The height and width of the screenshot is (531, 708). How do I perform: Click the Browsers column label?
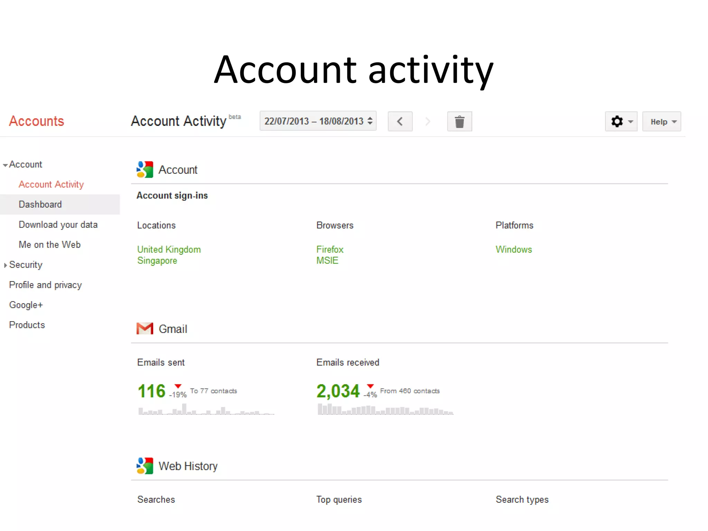(x=335, y=225)
